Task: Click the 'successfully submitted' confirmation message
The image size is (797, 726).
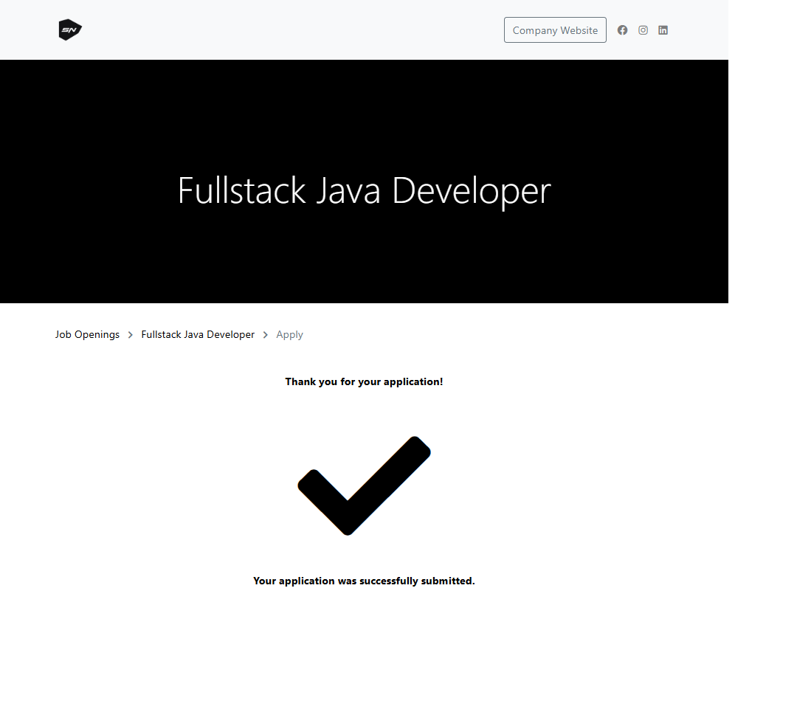Action: [364, 581]
